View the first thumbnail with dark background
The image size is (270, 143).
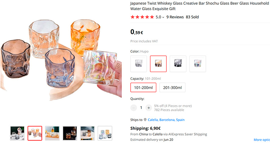[17, 134]
